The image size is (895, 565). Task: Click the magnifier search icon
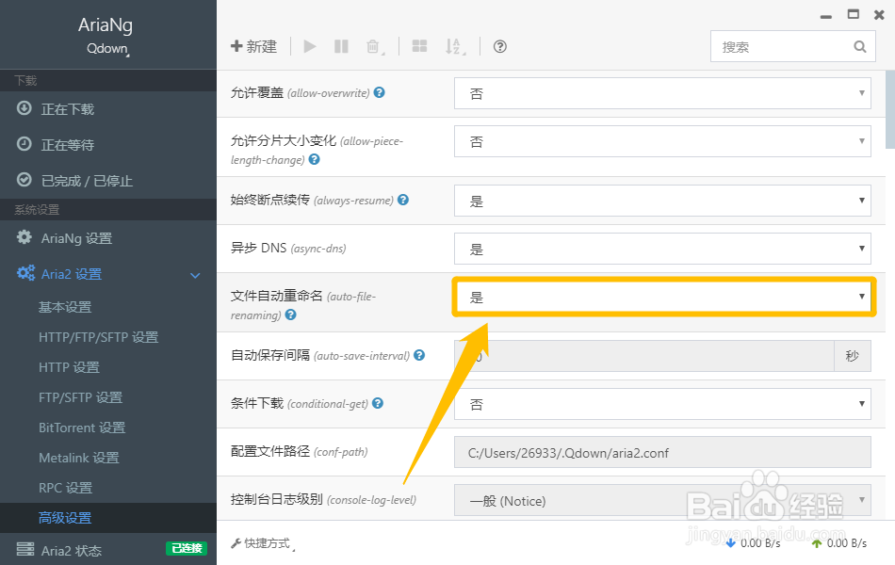pos(860,47)
